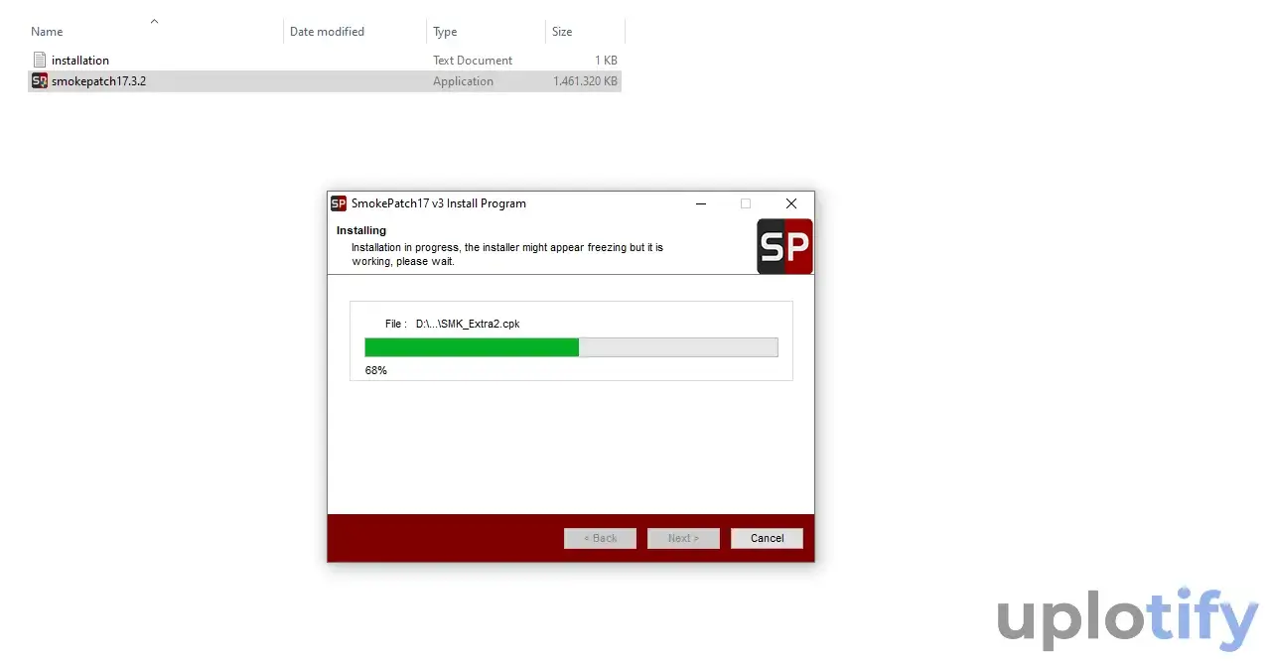The height and width of the screenshot is (666, 1271).
Task: Select the smokepatch17.3.2 application icon
Action: 40,80
